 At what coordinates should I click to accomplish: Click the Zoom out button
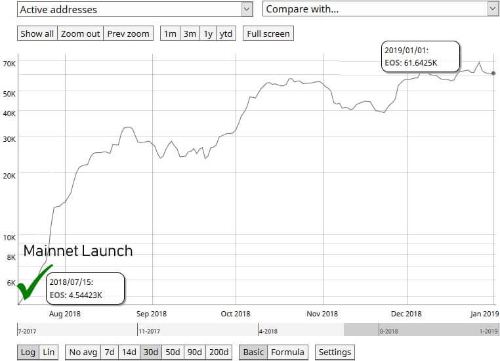point(80,33)
